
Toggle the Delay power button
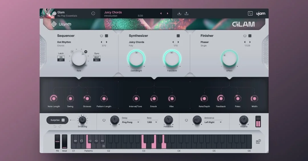pos(104,120)
